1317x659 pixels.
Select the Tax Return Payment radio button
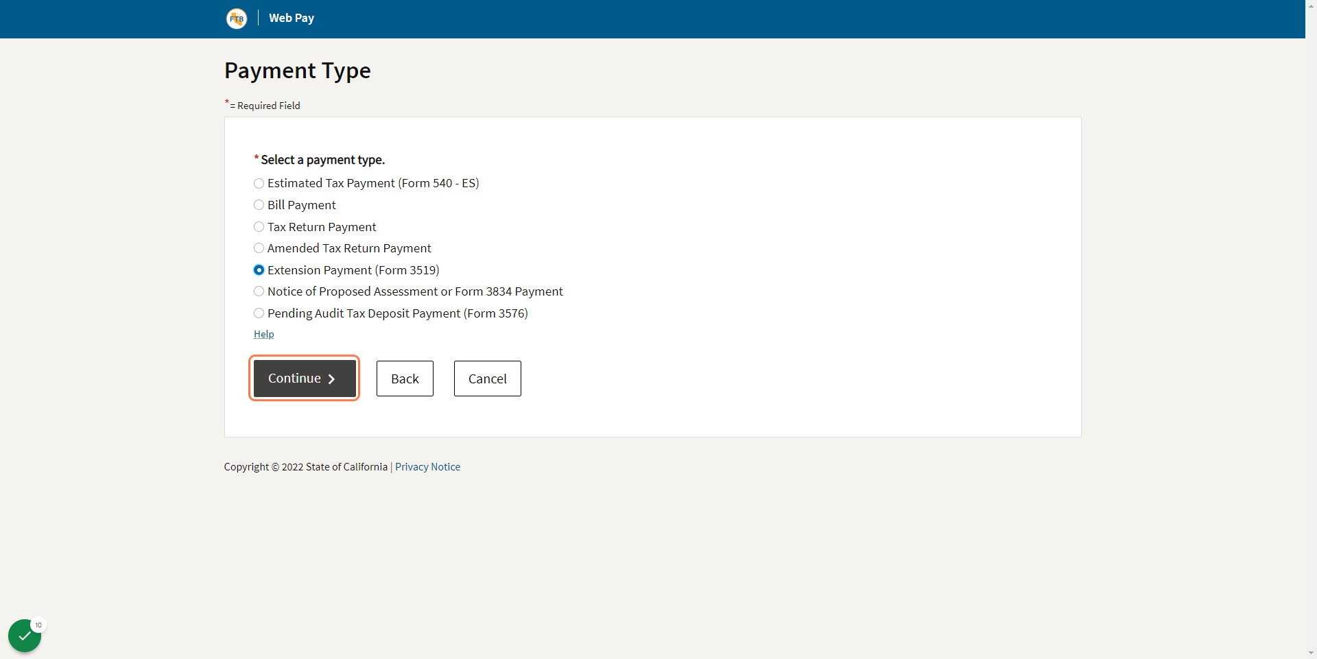tap(259, 227)
